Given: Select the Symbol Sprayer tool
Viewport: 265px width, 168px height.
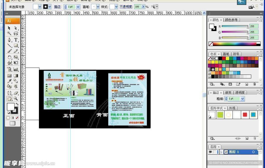Looking at the screenshot, I should coord(9,69).
